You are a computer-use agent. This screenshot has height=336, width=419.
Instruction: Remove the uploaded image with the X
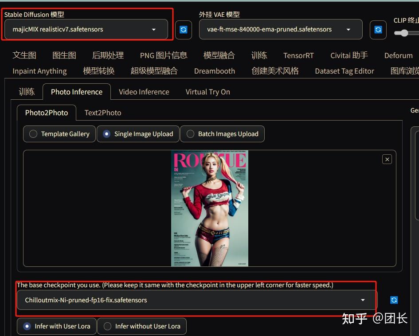(x=387, y=160)
